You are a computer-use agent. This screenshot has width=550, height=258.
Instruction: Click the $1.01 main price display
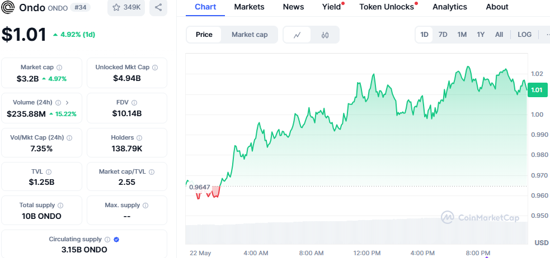(x=24, y=35)
